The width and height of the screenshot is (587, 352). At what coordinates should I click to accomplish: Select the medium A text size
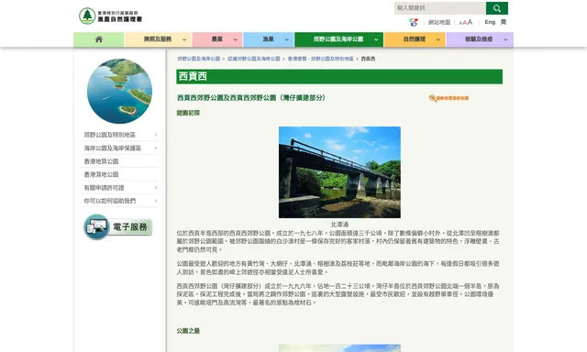click(x=465, y=23)
